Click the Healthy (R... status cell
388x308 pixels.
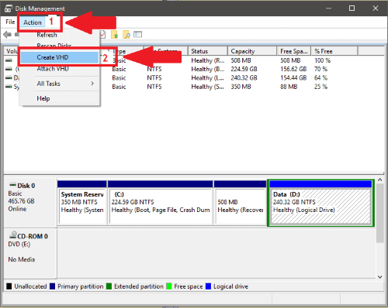208,60
